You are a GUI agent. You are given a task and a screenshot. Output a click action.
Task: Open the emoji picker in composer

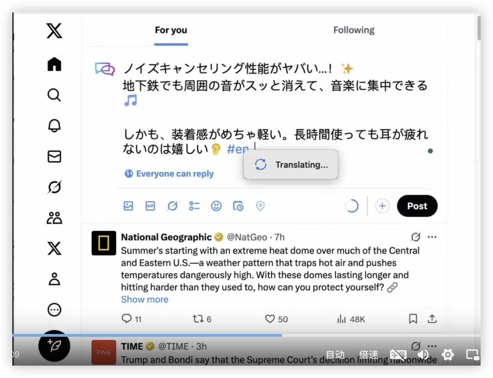(x=216, y=206)
